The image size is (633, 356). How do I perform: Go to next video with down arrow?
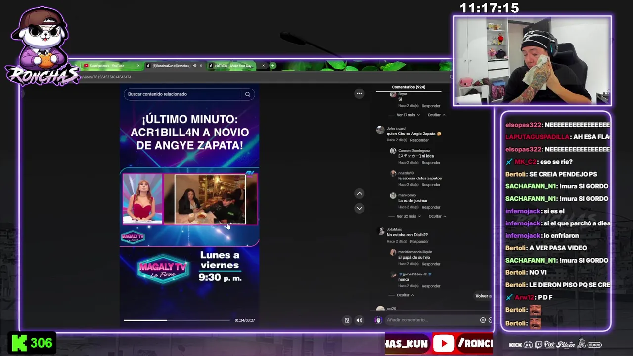click(x=360, y=208)
